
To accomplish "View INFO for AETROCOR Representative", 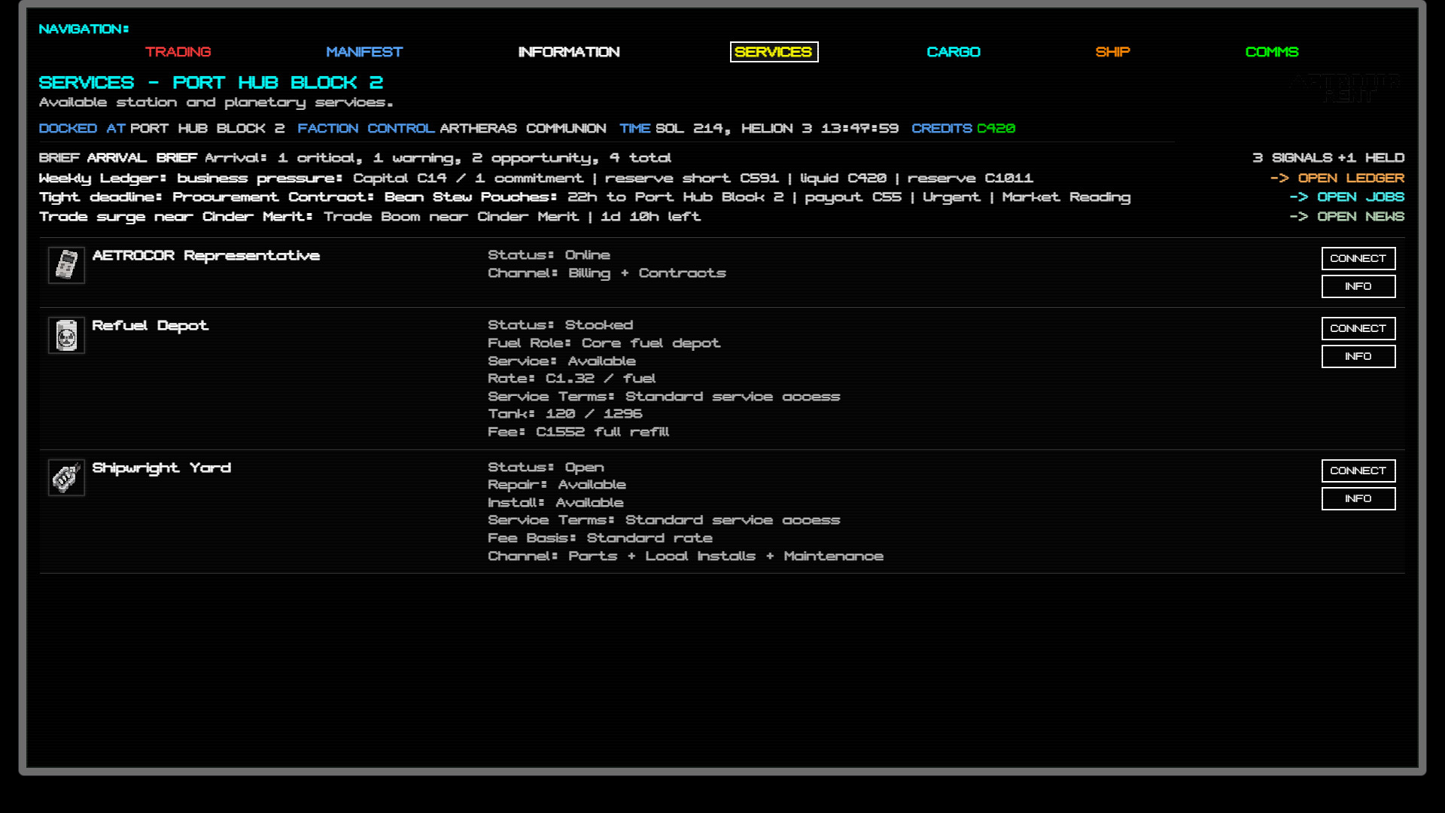I will pyautogui.click(x=1358, y=286).
